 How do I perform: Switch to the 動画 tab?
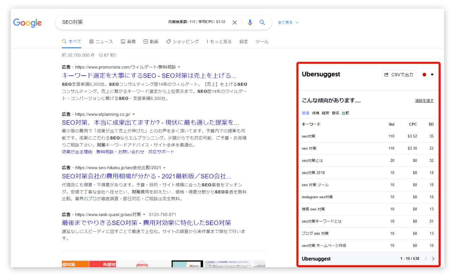[151, 41]
